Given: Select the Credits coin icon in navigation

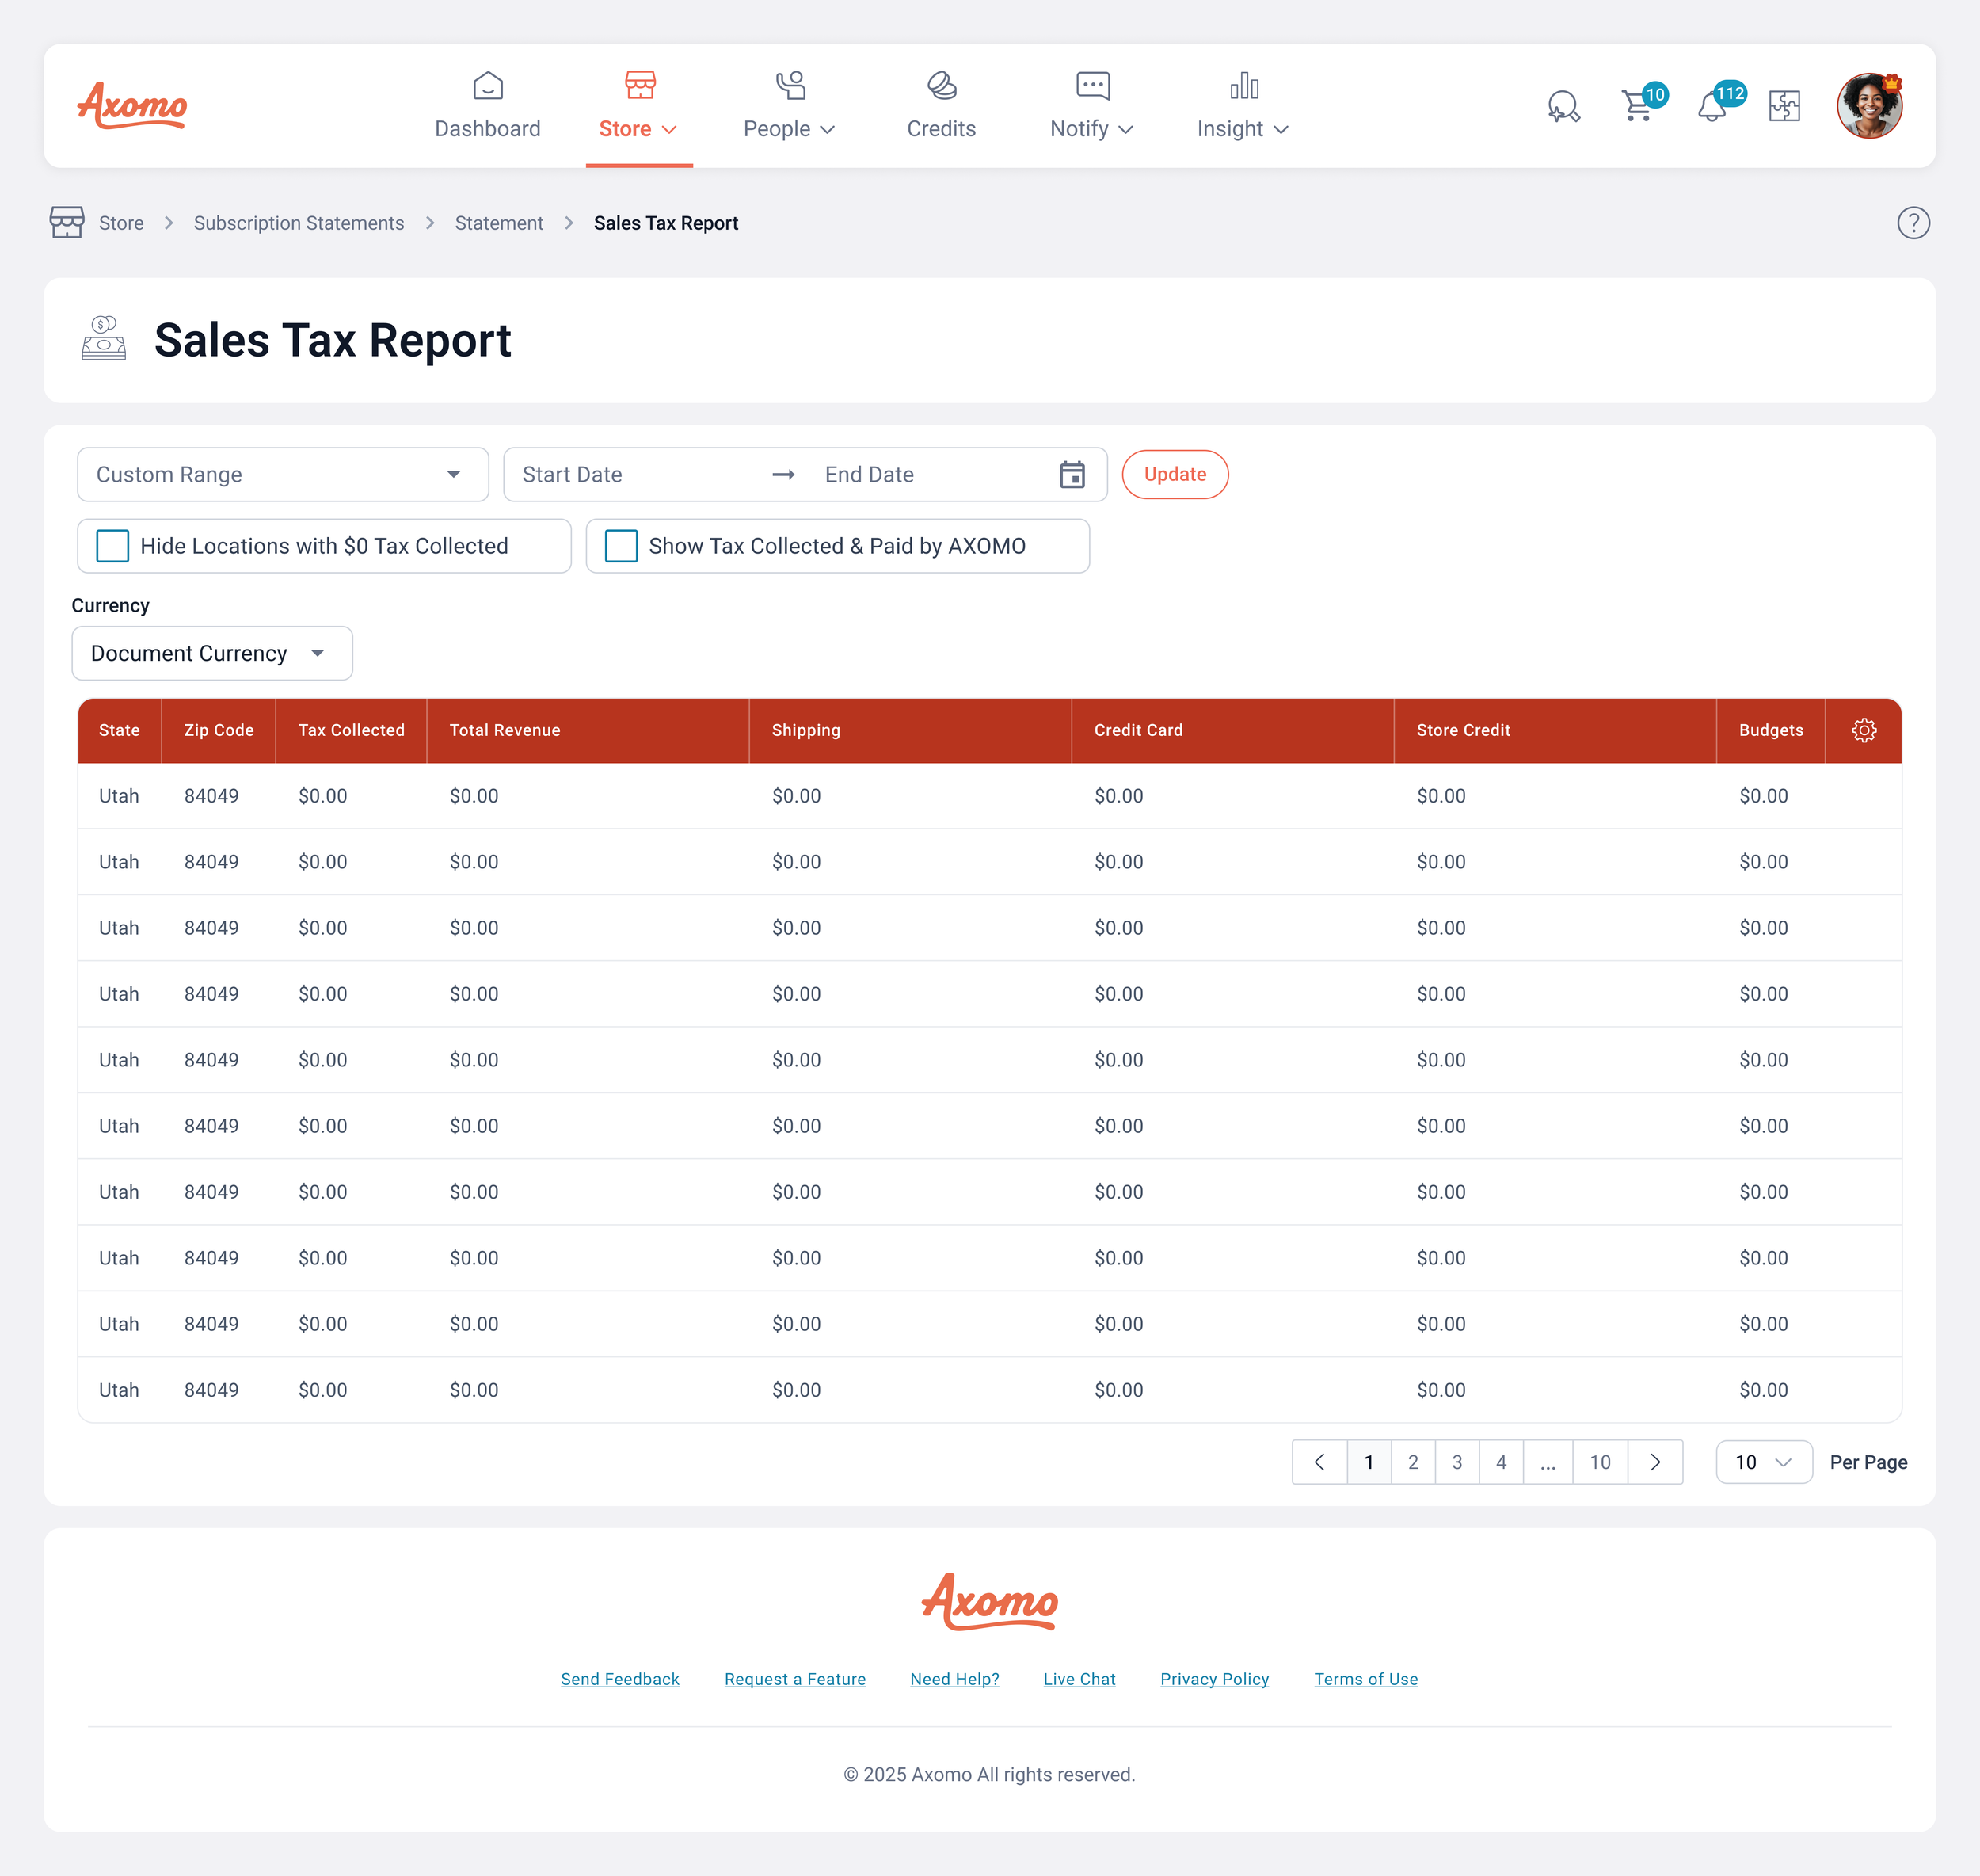Looking at the screenshot, I should (x=941, y=105).
